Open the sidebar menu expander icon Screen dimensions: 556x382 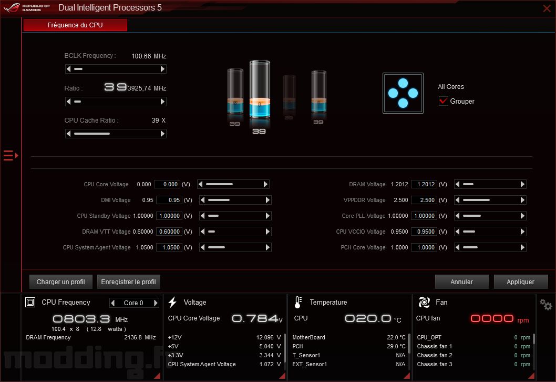[11, 156]
